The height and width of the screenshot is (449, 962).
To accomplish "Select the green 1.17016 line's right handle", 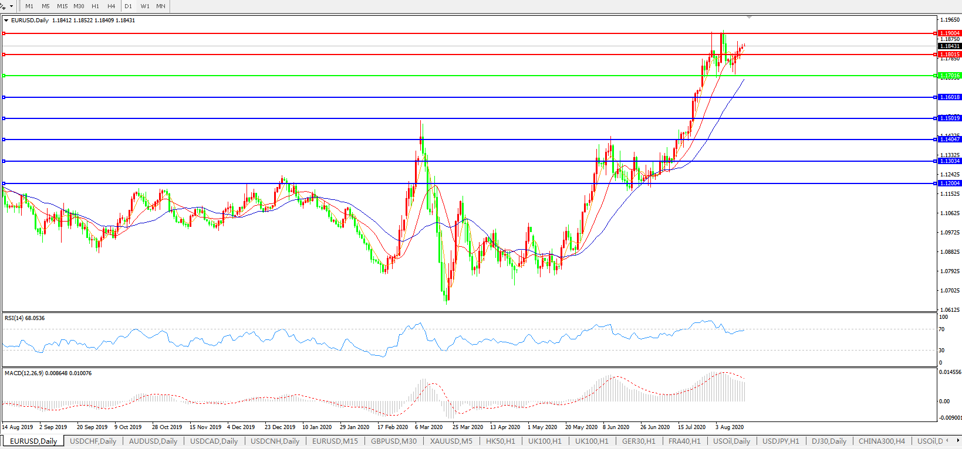I will click(934, 76).
